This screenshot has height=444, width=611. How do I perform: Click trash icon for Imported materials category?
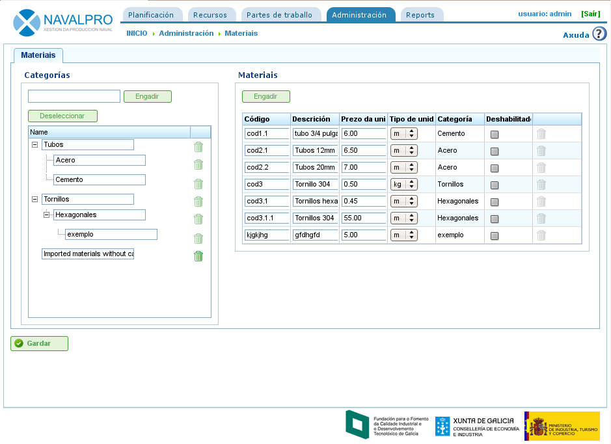pos(198,256)
